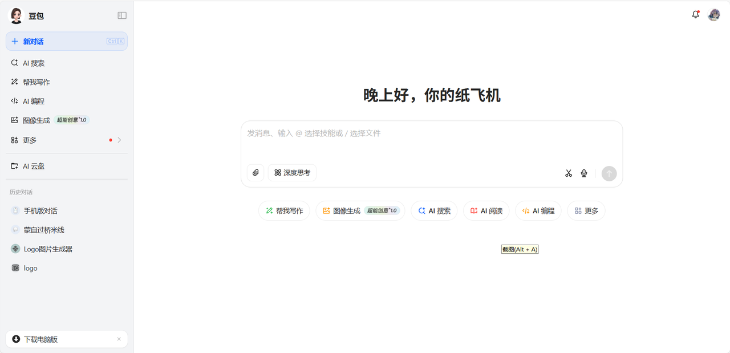Viewport: 730px width, 353px height.
Task: Click the plus icon in 新对话
Action: (x=15, y=41)
